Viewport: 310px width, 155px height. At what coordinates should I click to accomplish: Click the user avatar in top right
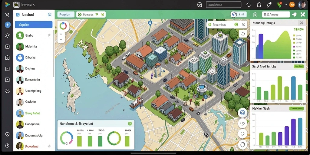[302, 5]
